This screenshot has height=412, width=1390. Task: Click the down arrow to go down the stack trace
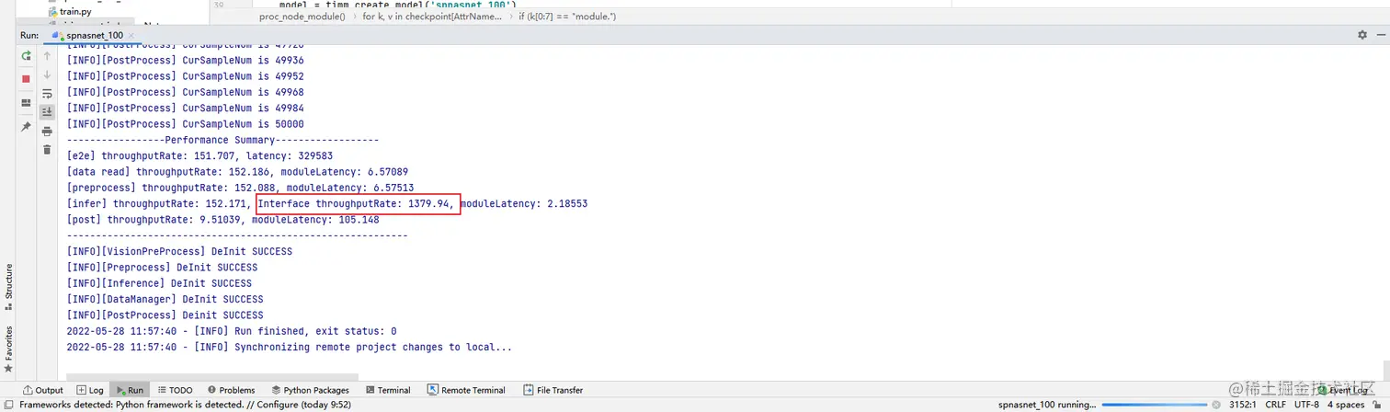pyautogui.click(x=47, y=74)
